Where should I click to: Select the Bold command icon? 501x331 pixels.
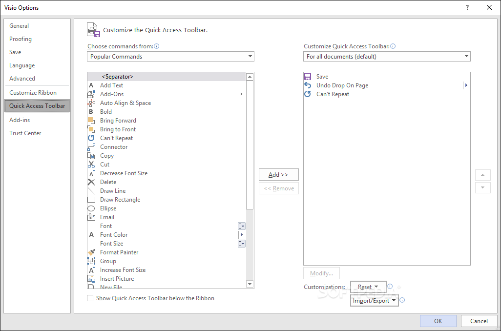pyautogui.click(x=91, y=112)
